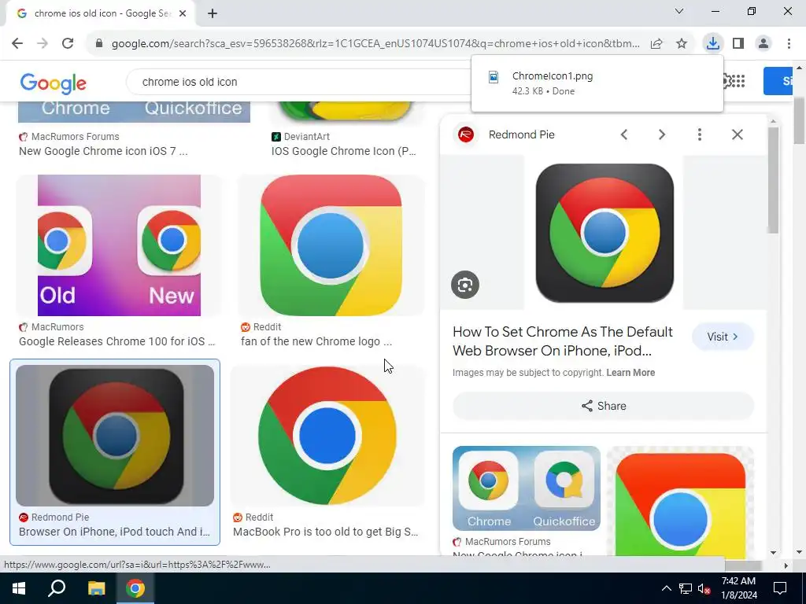This screenshot has height=604, width=806.
Task: Click the Redmond Pie source name in preview
Action: (521, 134)
